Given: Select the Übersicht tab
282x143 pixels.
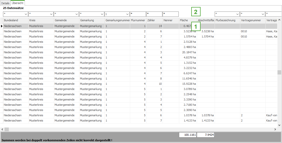Looking at the screenshot, I should point(18,3).
